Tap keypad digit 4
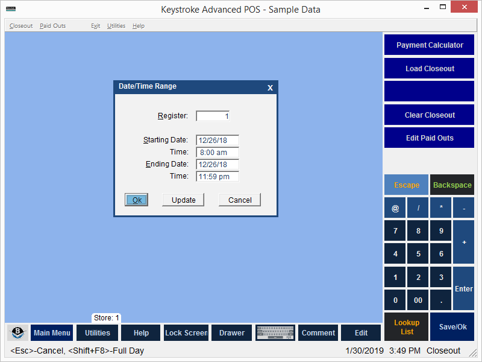The image size is (482, 362). [395, 253]
